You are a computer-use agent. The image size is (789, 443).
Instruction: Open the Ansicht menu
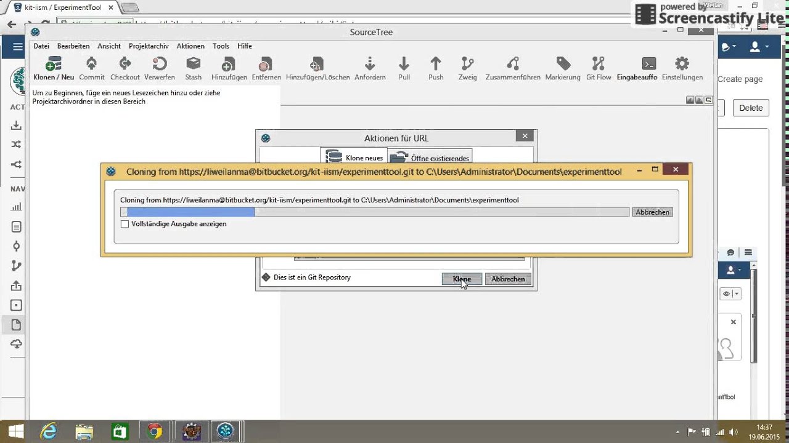109,46
